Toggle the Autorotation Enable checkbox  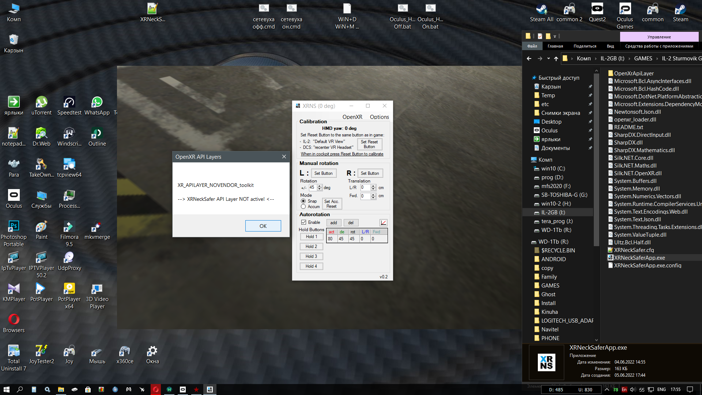[x=303, y=222]
